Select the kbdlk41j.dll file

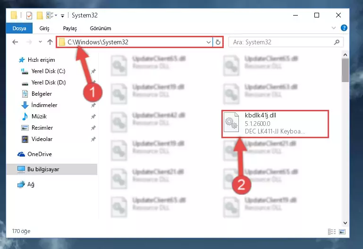[275, 124]
